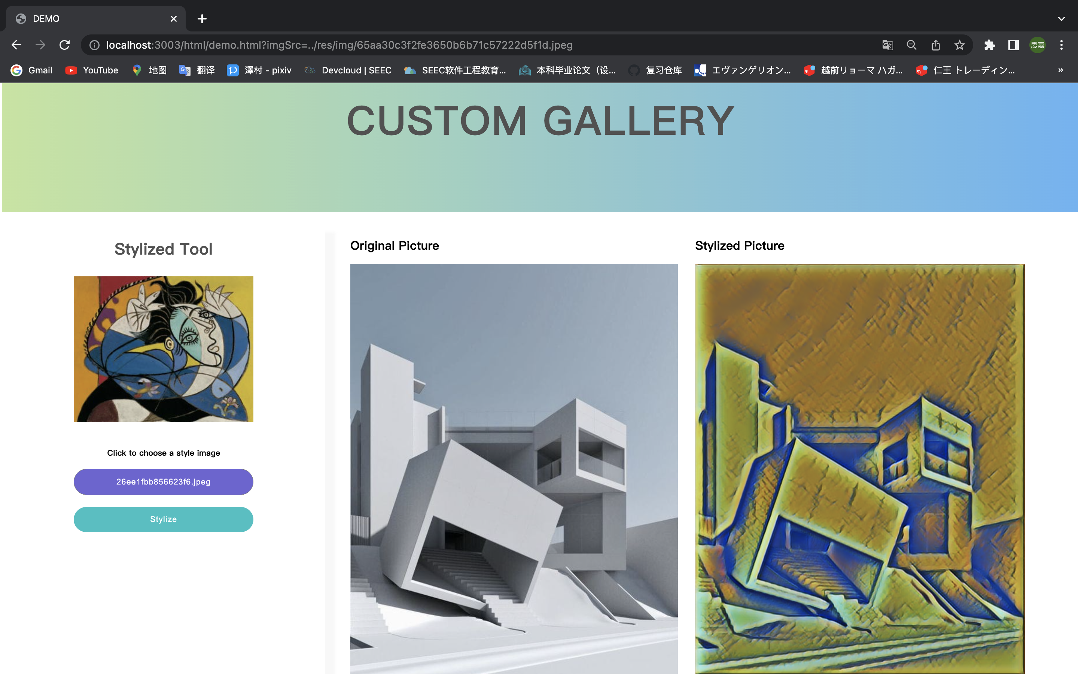Click the Stylized Picture label
This screenshot has height=674, width=1078.
pos(740,246)
